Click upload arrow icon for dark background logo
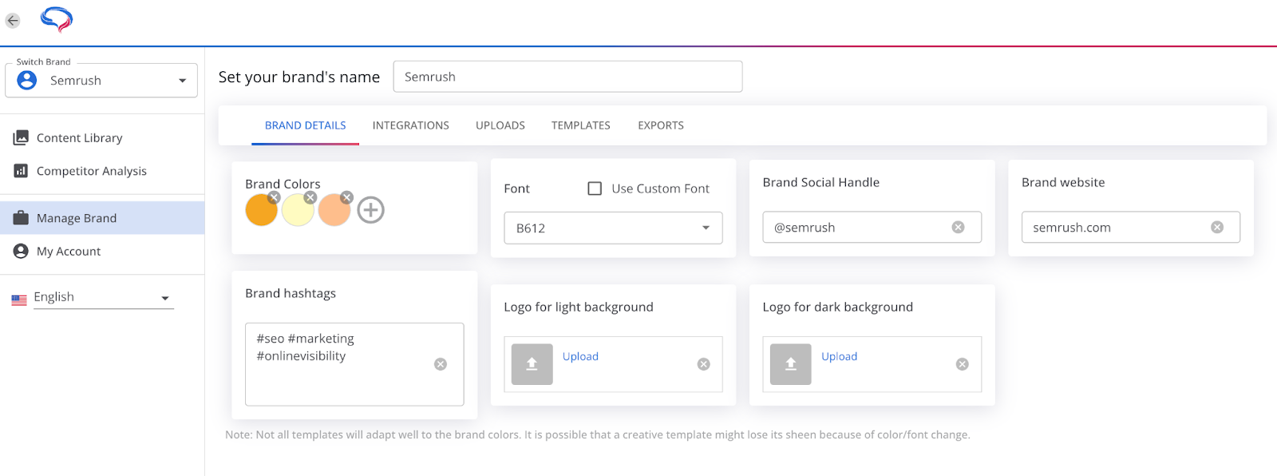This screenshot has width=1277, height=476. pos(790,364)
